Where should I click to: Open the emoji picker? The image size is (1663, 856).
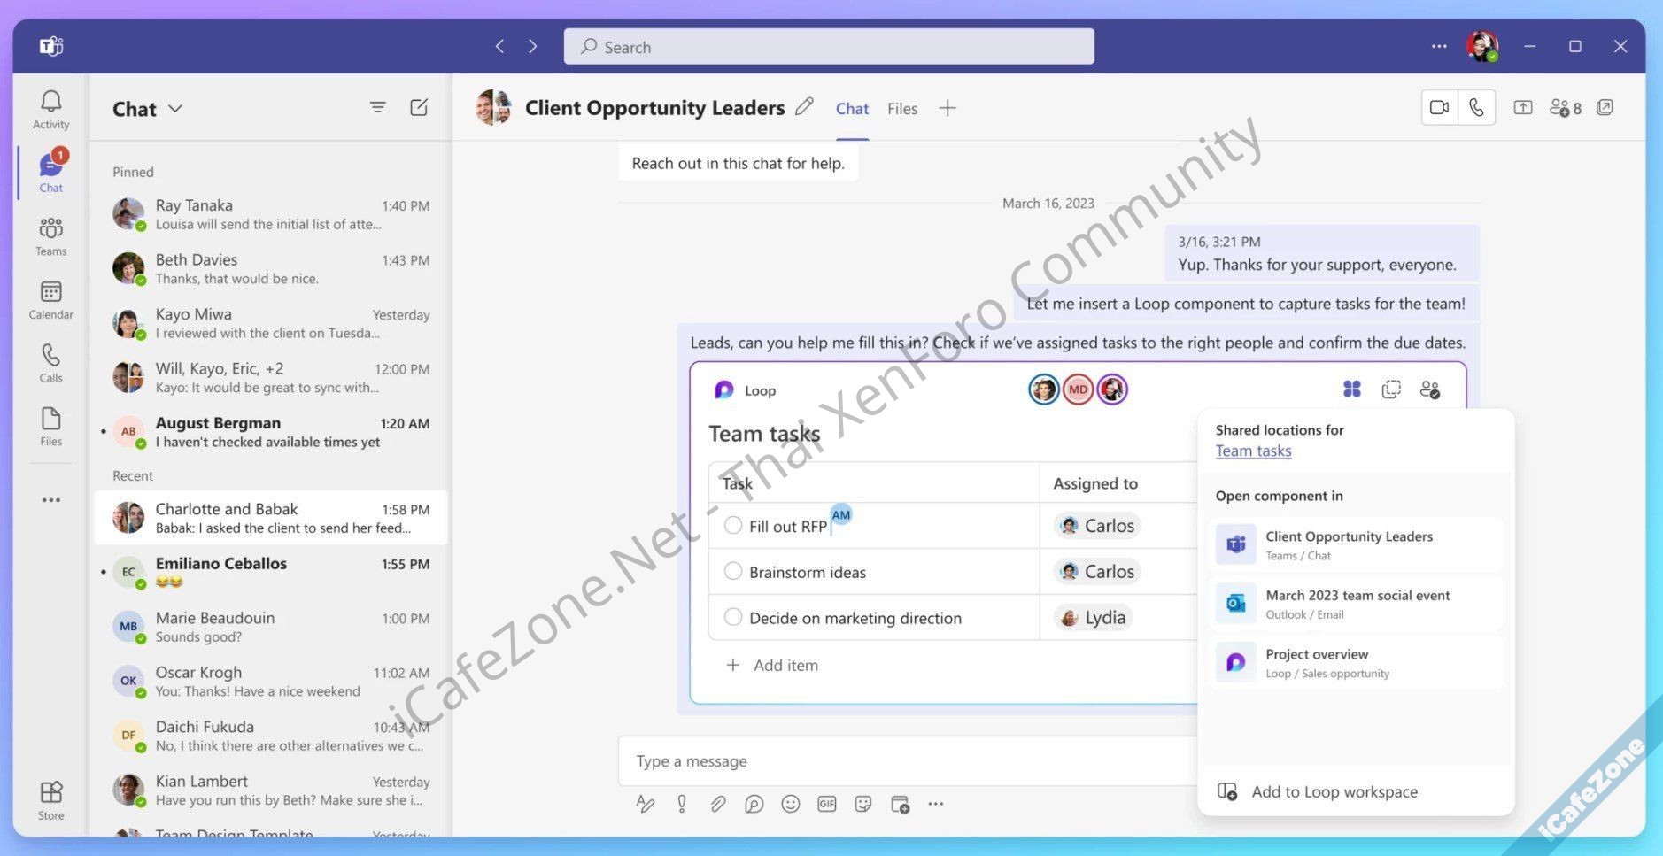tap(790, 804)
